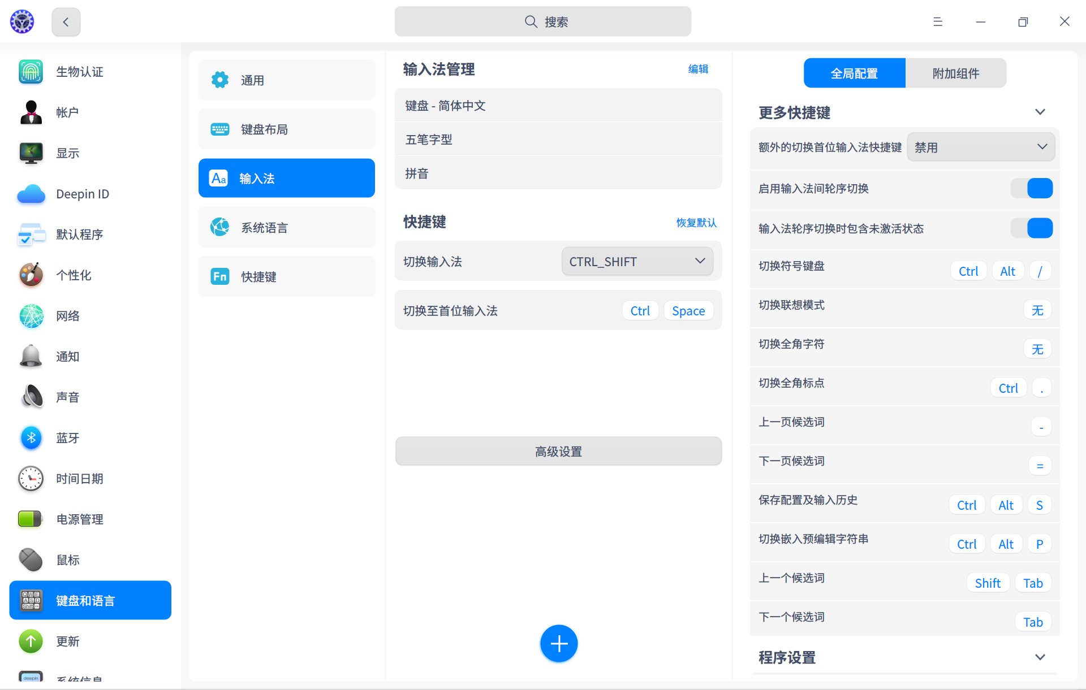
Task: Open the 禁用 shortcut dropdown
Action: pyautogui.click(x=980, y=147)
